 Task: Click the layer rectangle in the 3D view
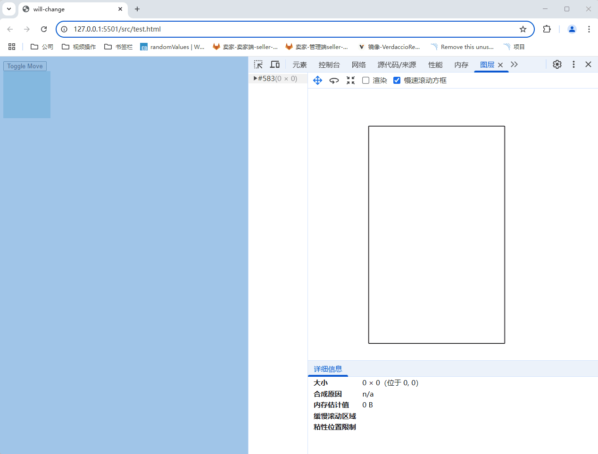436,235
